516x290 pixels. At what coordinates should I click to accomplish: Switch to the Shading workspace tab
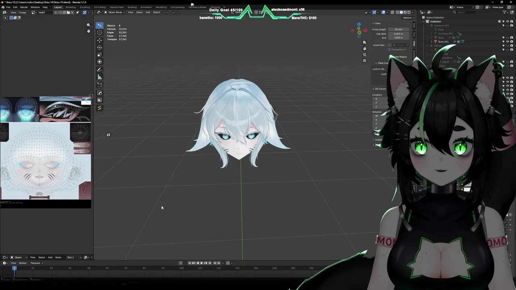[x=132, y=7]
